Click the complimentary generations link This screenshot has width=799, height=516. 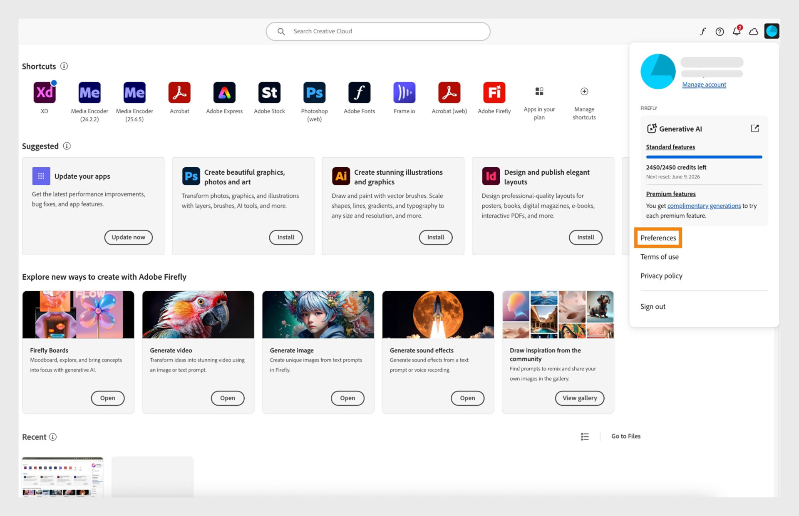pyautogui.click(x=704, y=206)
